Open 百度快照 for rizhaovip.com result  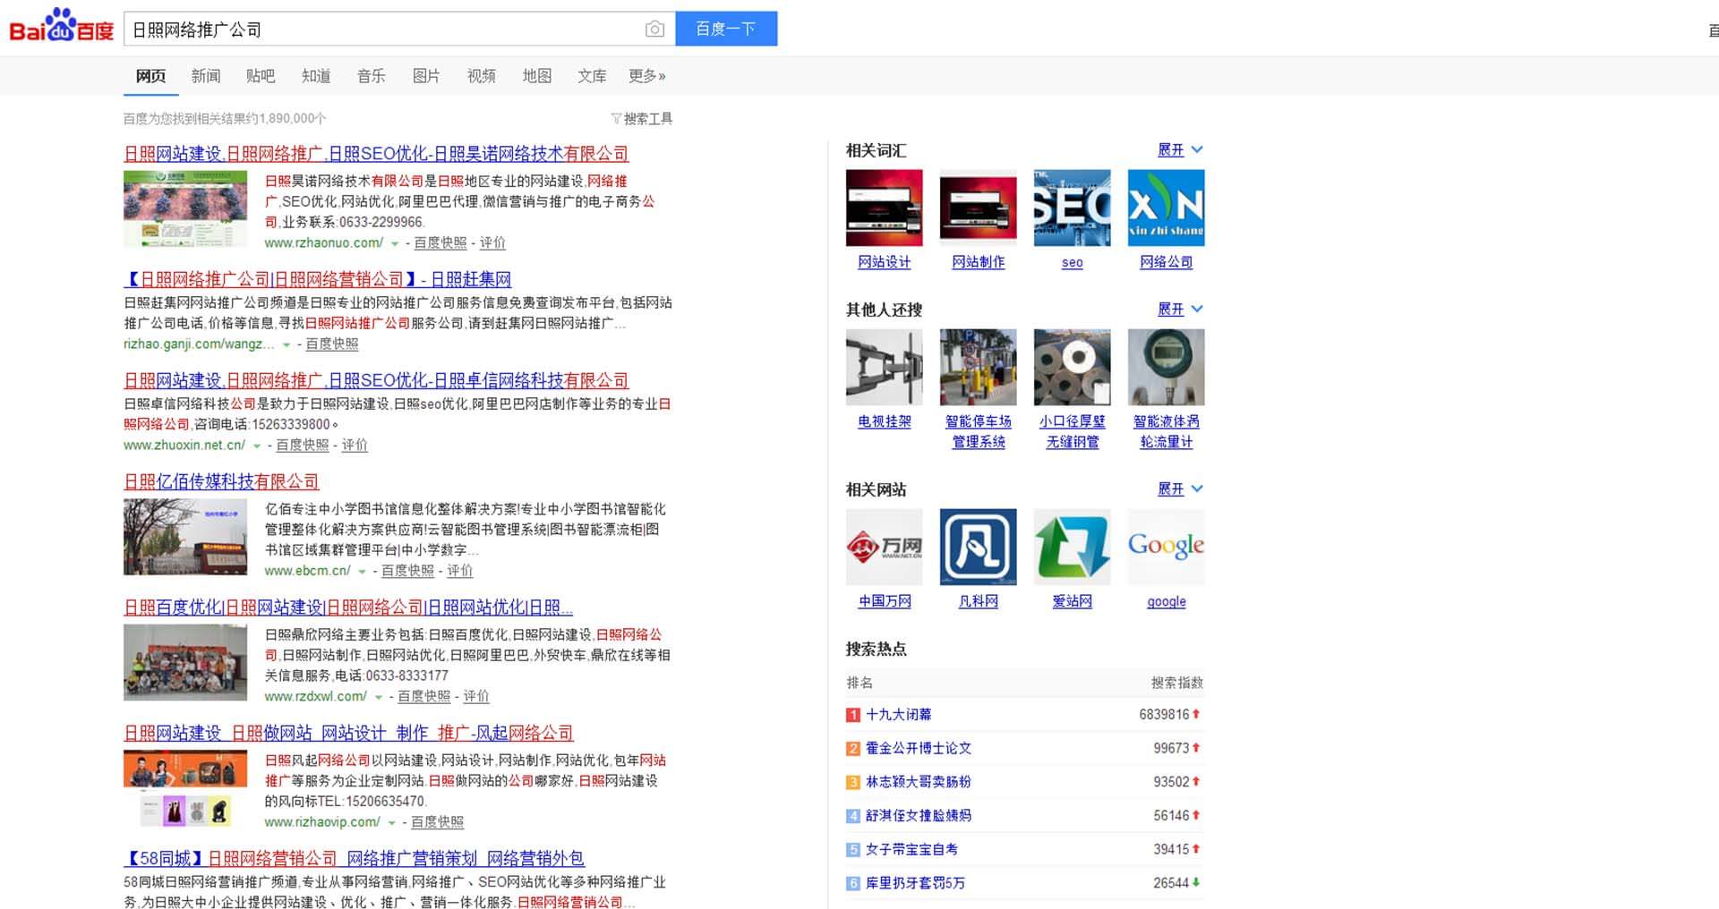(x=437, y=822)
